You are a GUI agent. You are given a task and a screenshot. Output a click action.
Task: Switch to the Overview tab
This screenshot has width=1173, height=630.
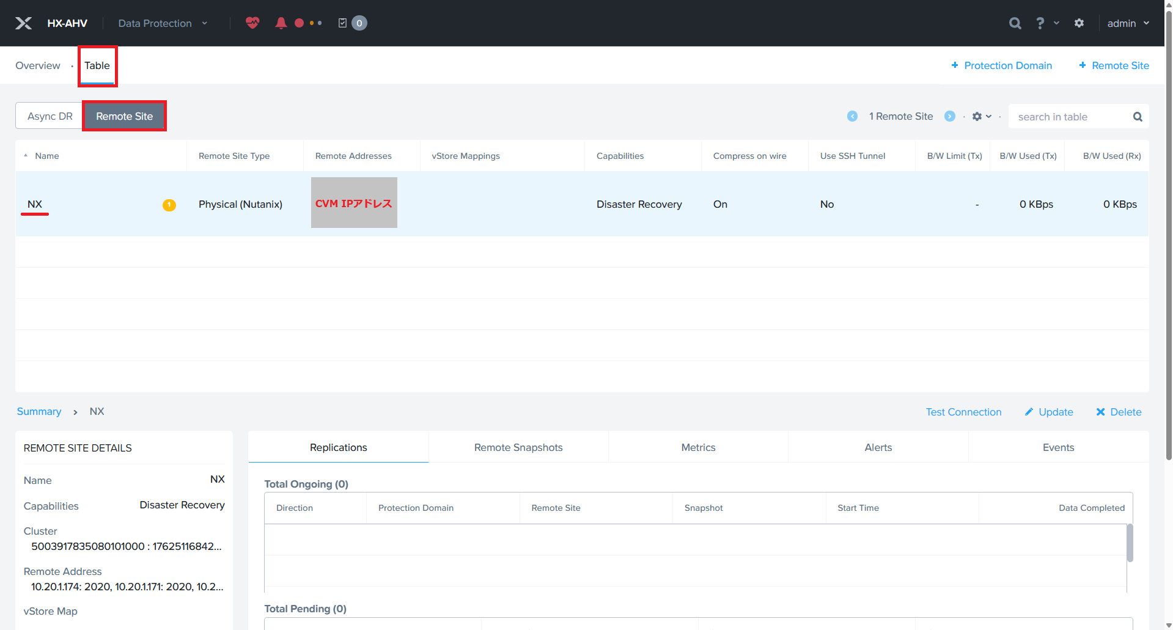pos(38,65)
